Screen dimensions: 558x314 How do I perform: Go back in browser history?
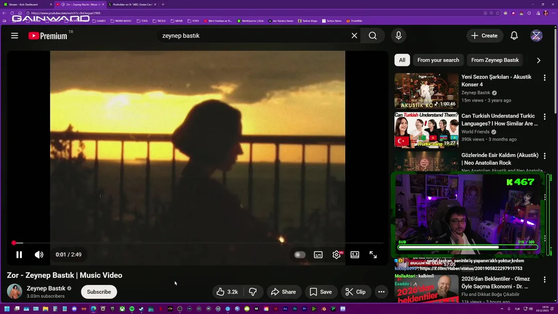point(4,13)
